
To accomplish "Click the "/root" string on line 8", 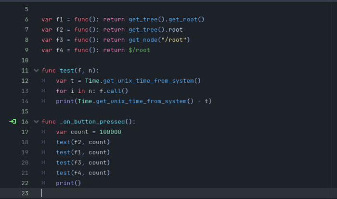I will point(174,40).
